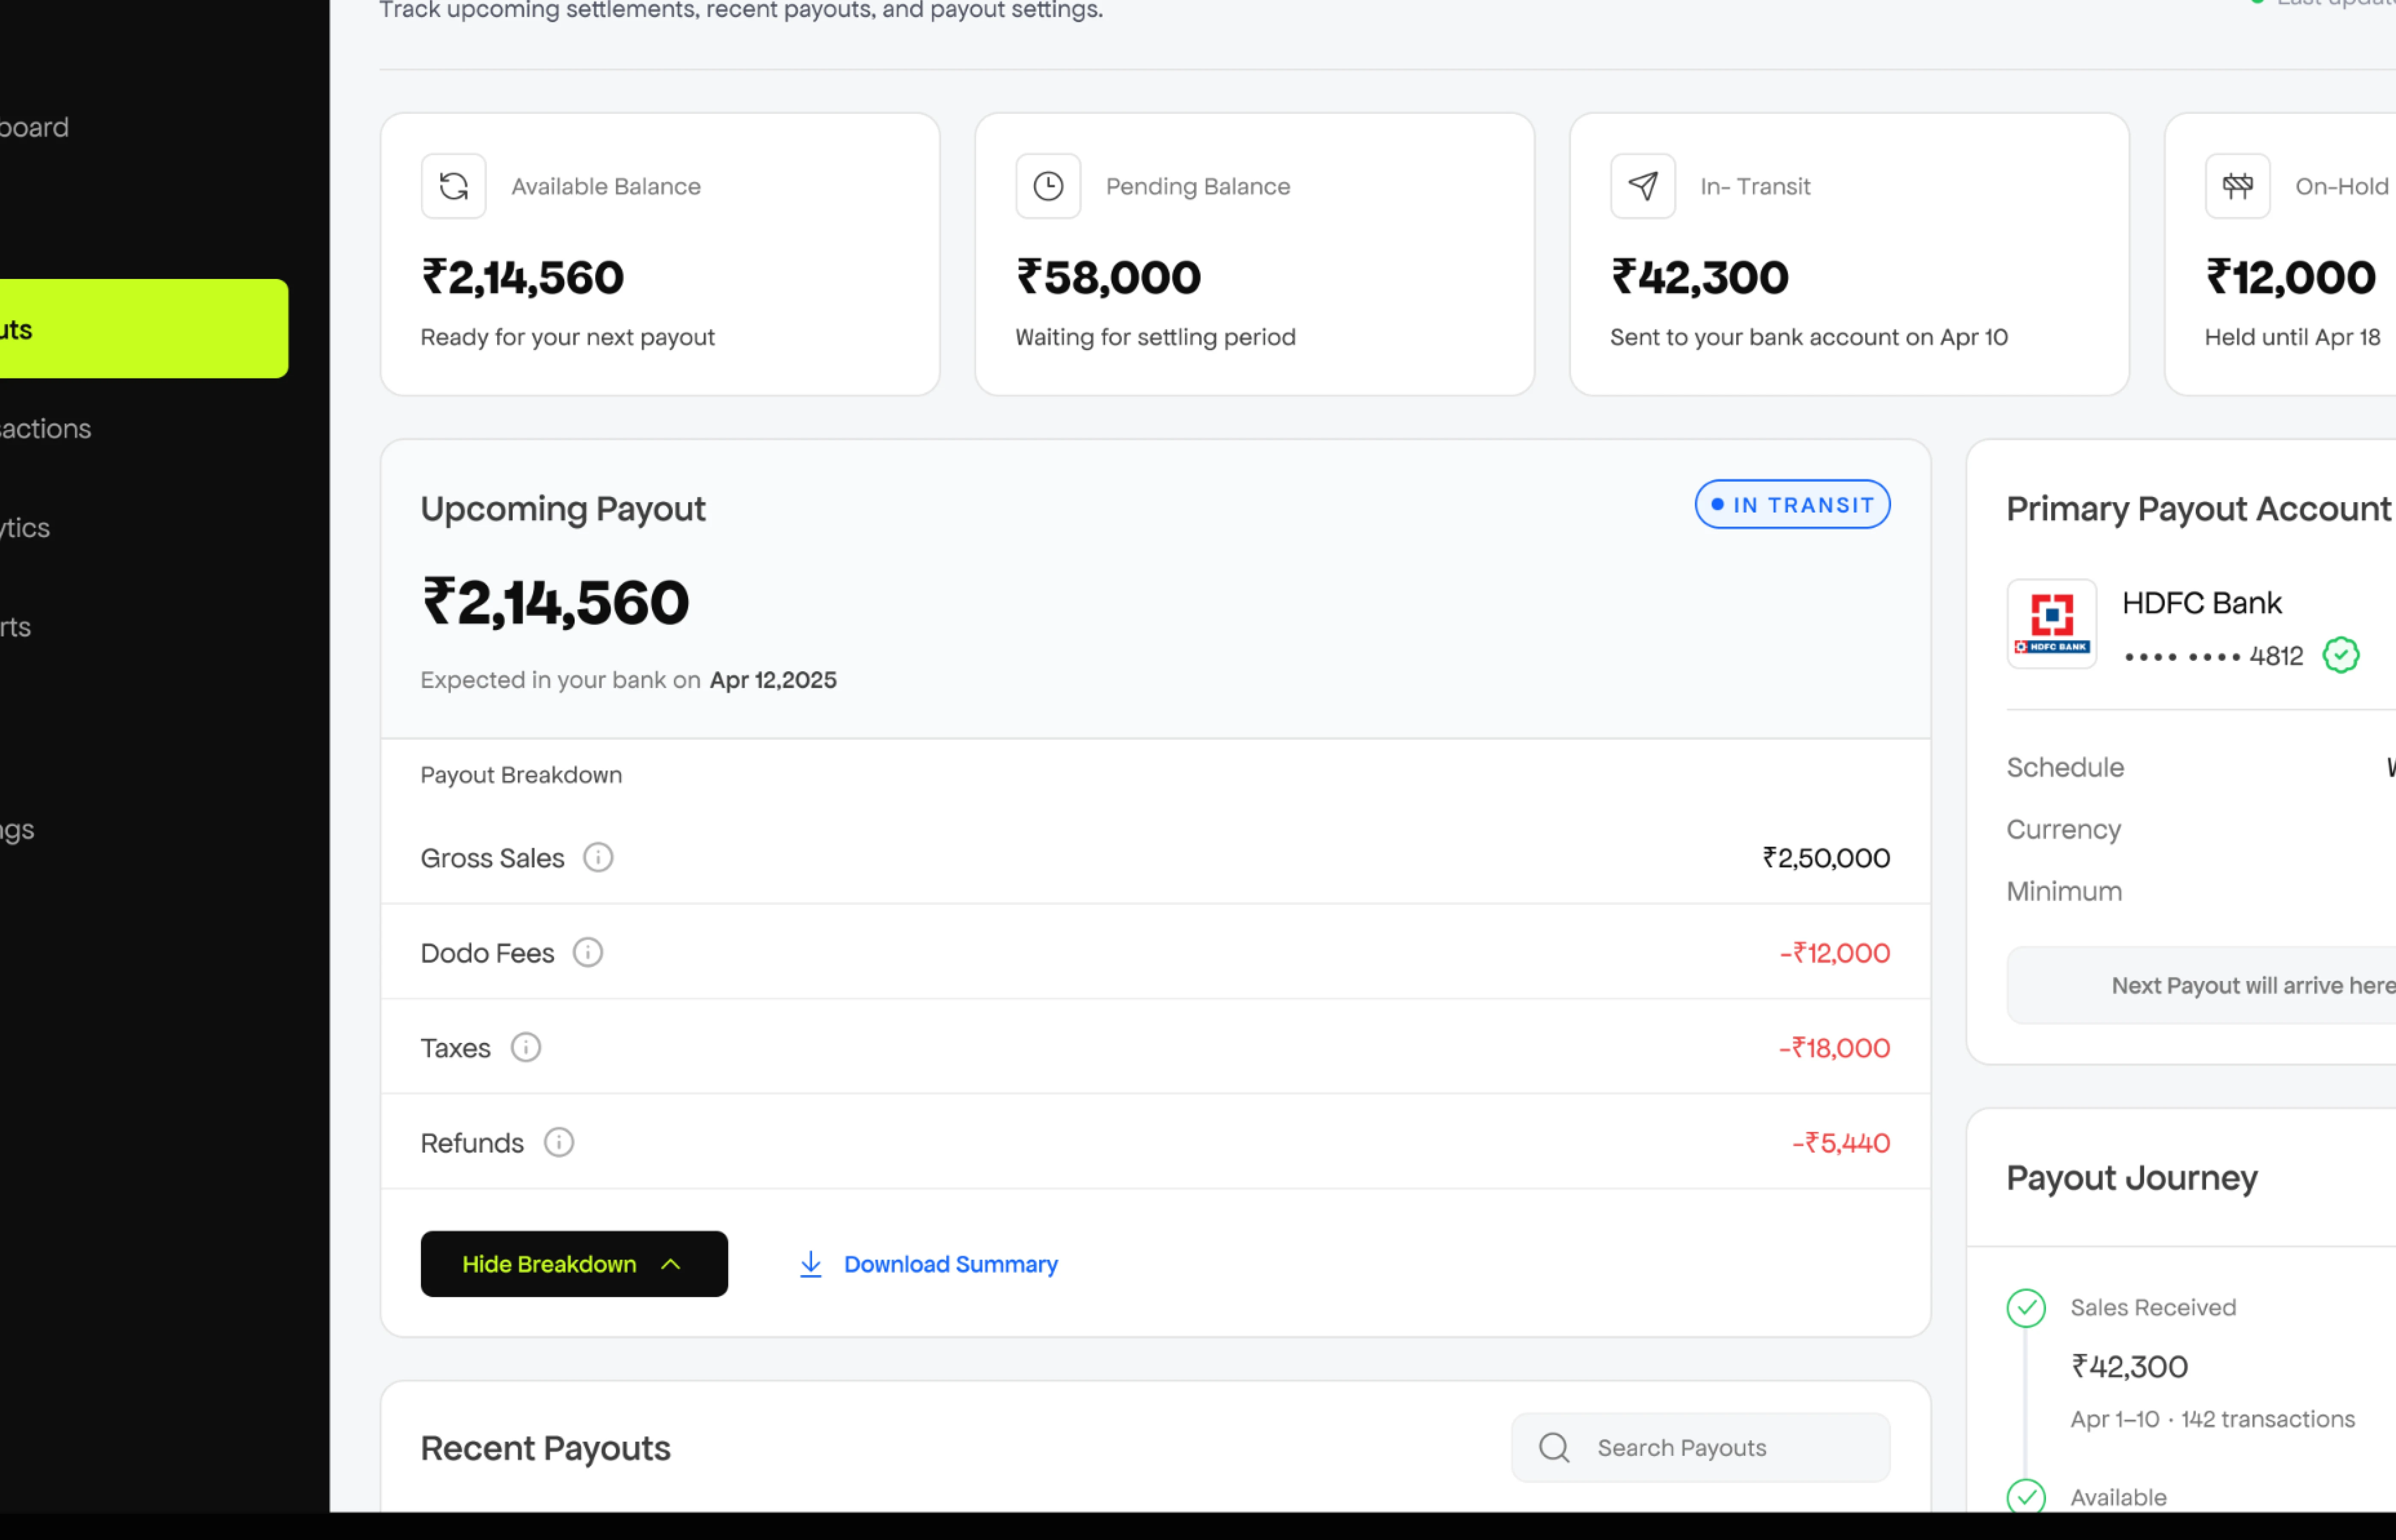This screenshot has width=2396, height=1540.
Task: Click the Pending Balance clock icon
Action: point(1048,186)
